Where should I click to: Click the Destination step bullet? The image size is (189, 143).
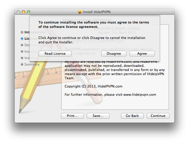pos(22,45)
